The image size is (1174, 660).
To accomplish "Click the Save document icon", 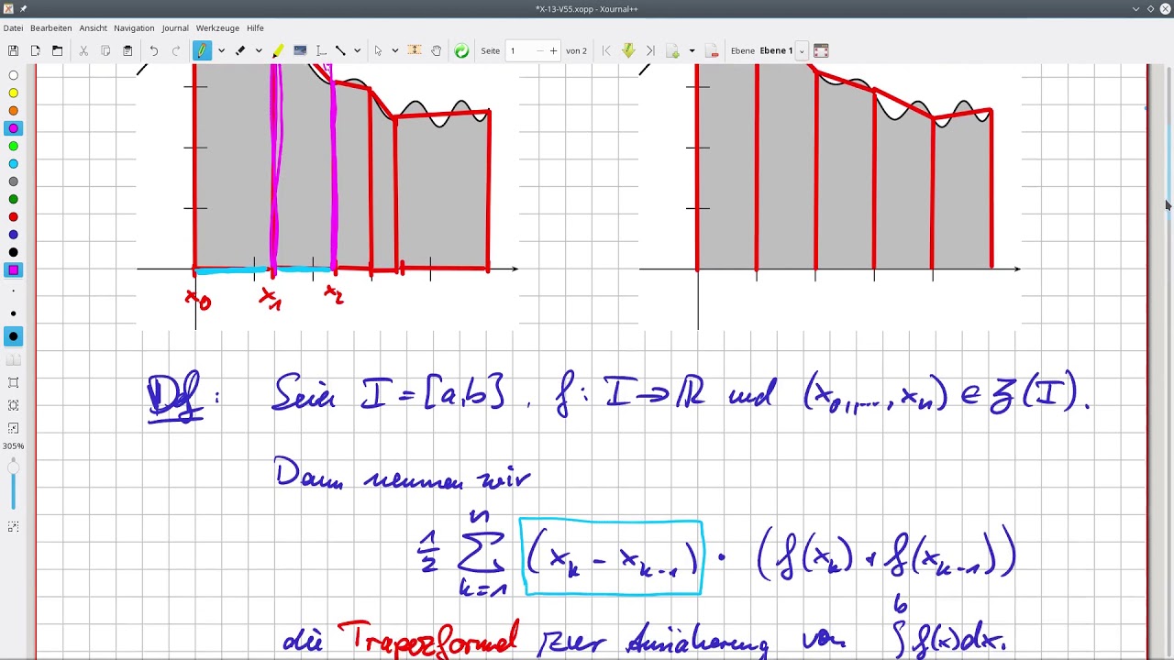I will [13, 51].
